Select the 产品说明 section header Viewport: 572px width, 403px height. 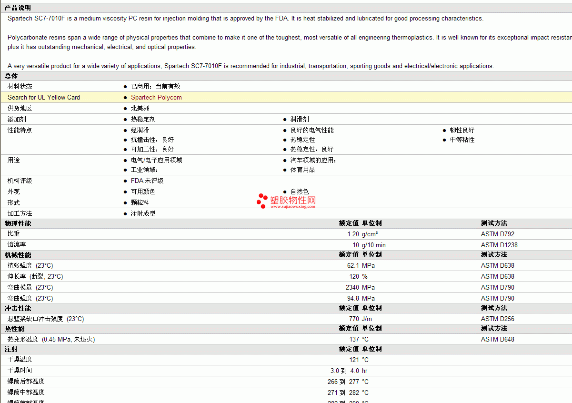tap(18, 8)
